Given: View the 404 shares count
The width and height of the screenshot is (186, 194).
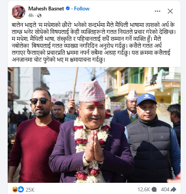Looking at the screenshot, I should [x=165, y=189].
